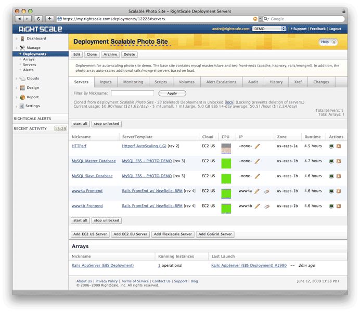Click the Report icon in sidebar

[x=22, y=97]
